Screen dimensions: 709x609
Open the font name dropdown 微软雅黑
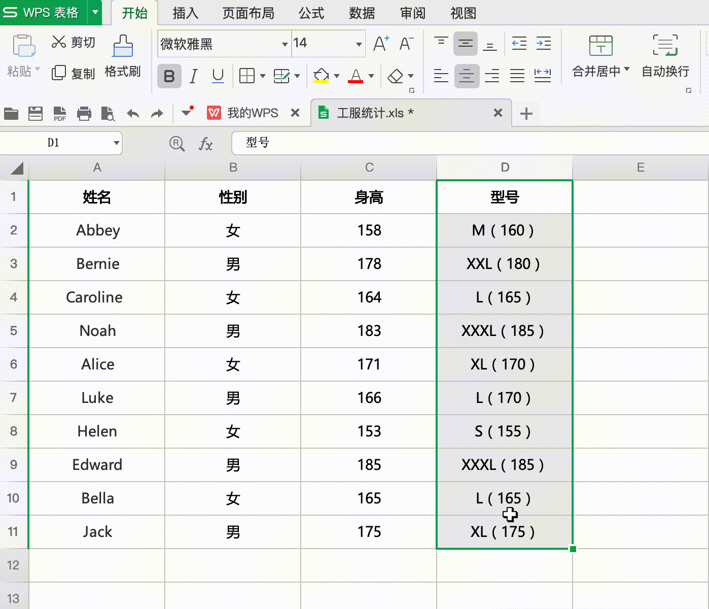pos(285,44)
